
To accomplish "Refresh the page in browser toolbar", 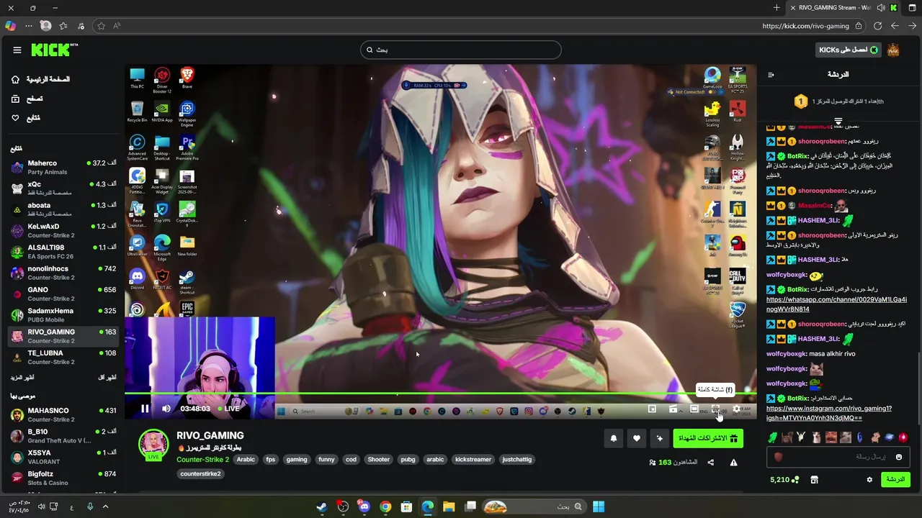I will [x=877, y=26].
